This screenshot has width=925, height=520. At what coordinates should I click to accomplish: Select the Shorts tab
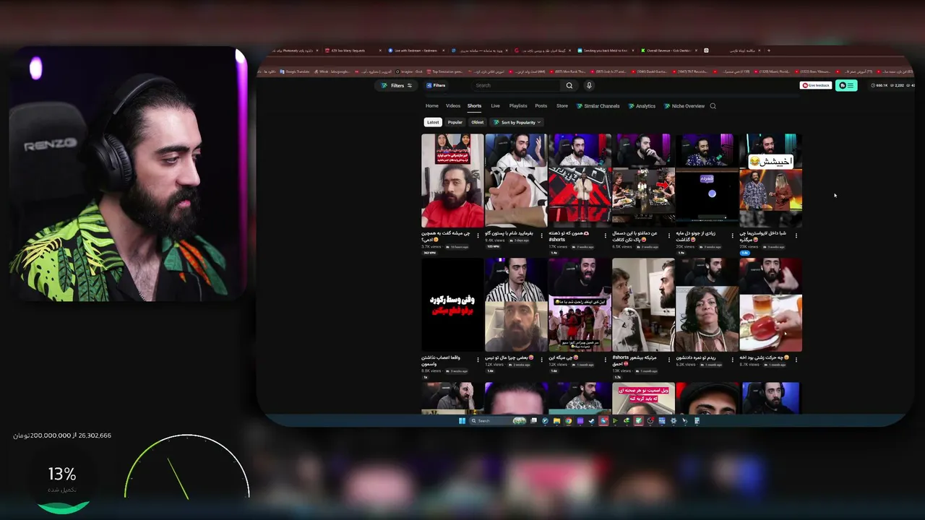[x=474, y=106]
